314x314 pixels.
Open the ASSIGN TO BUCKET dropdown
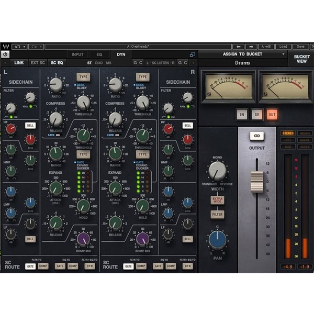pyautogui.click(x=242, y=54)
